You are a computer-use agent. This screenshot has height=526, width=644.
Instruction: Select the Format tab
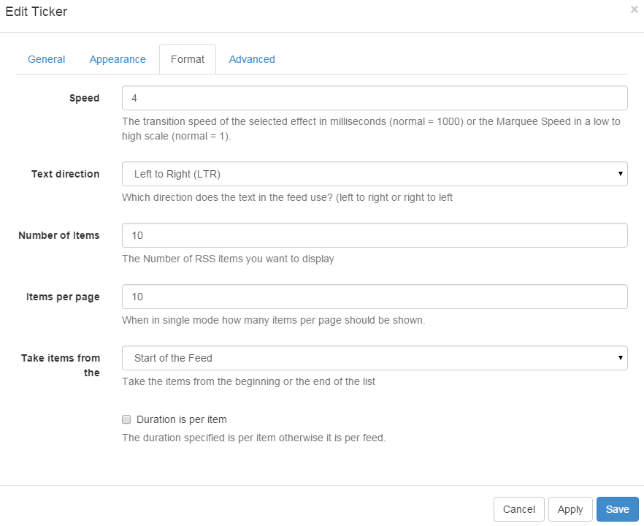[x=188, y=59]
